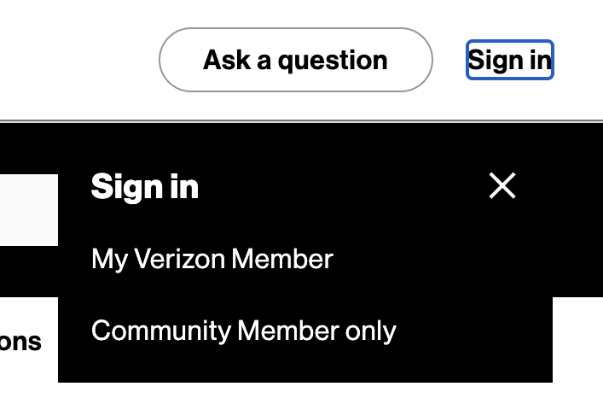Close the Sign in dropdown panel
The image size is (603, 404).
point(502,185)
